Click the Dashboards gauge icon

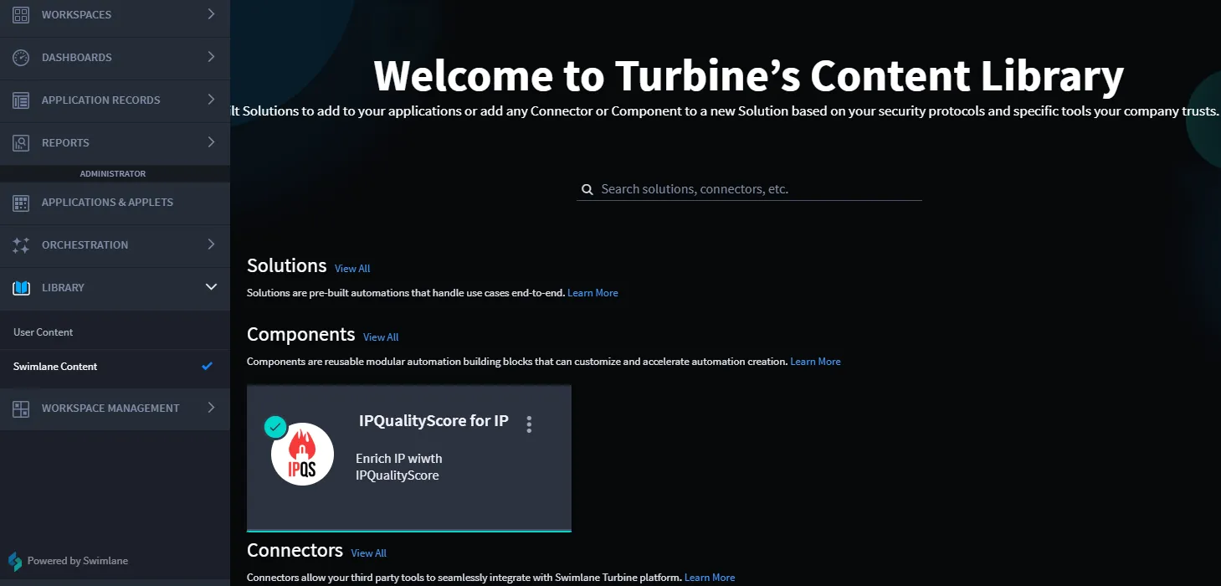pos(21,57)
